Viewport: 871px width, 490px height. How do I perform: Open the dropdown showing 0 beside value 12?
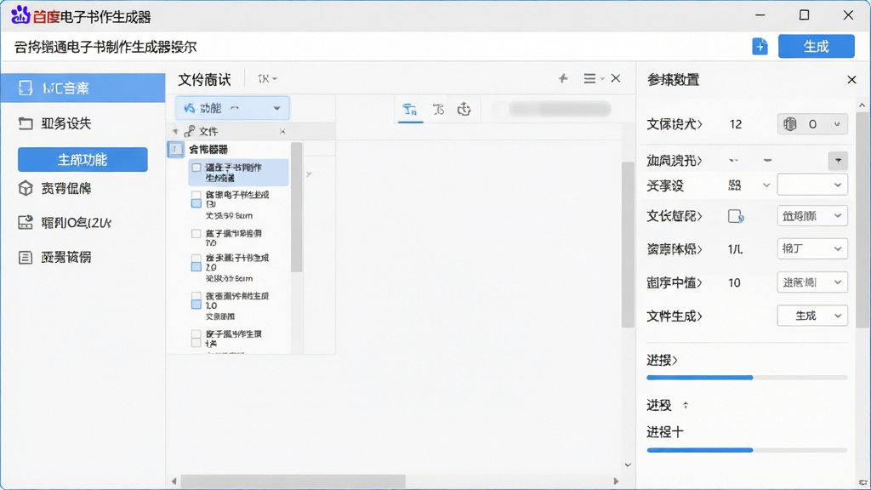pyautogui.click(x=812, y=124)
